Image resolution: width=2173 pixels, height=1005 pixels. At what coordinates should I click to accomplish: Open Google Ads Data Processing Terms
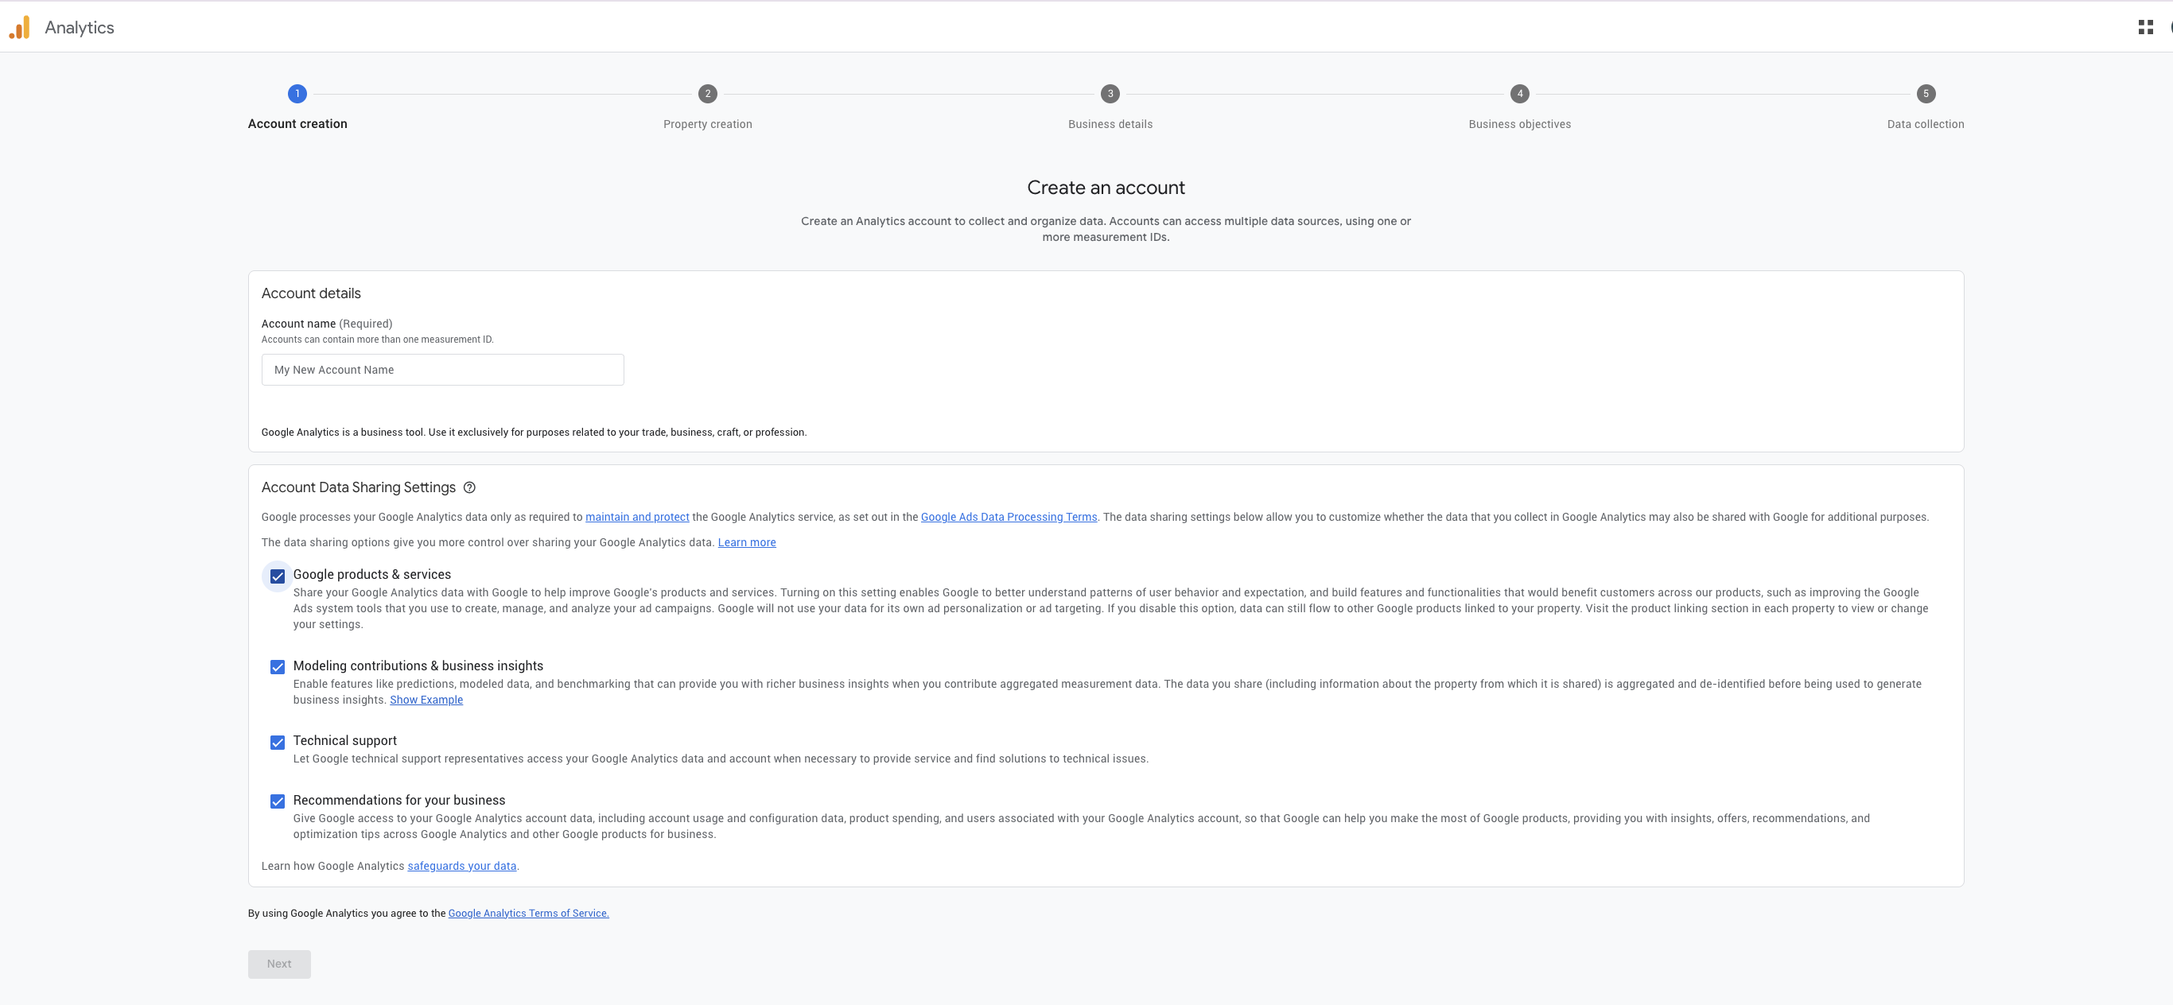1008,517
